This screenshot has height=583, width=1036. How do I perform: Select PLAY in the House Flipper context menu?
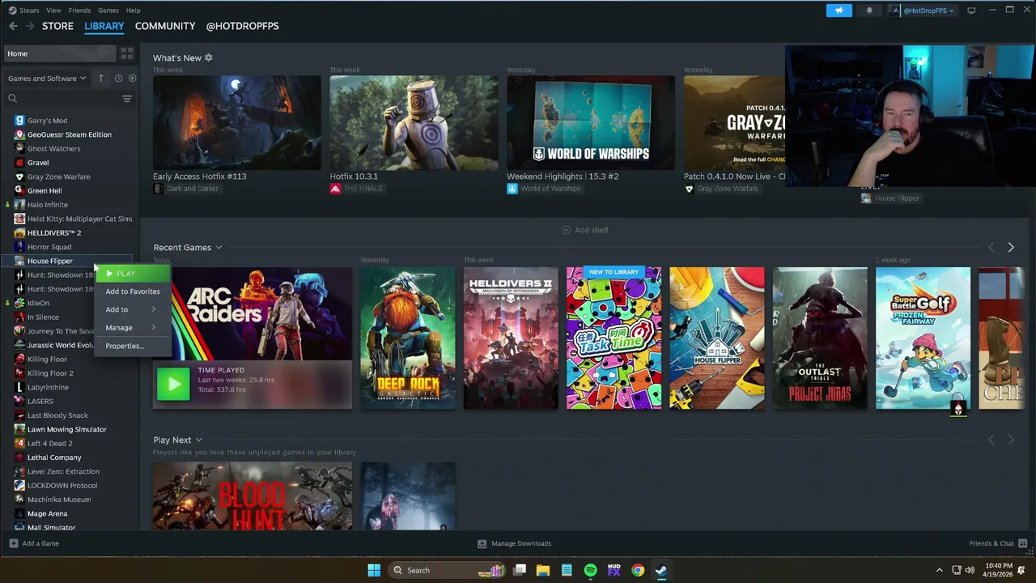coord(133,274)
